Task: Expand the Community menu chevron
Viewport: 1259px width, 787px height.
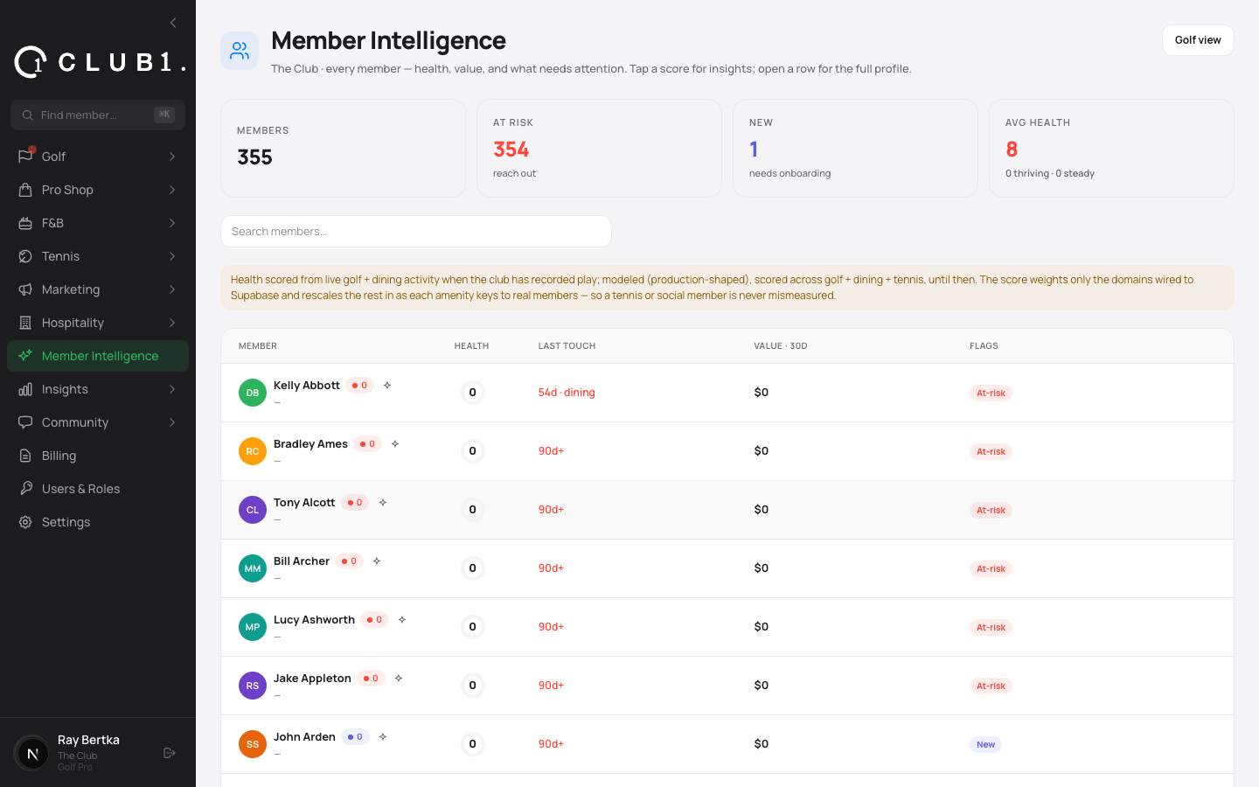Action: 172,422
